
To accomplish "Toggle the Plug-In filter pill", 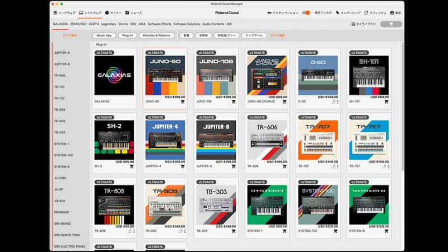I will click(128, 35).
